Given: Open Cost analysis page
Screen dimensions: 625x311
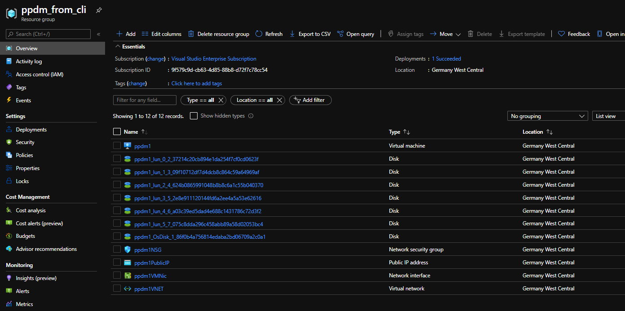Looking at the screenshot, I should tap(31, 210).
